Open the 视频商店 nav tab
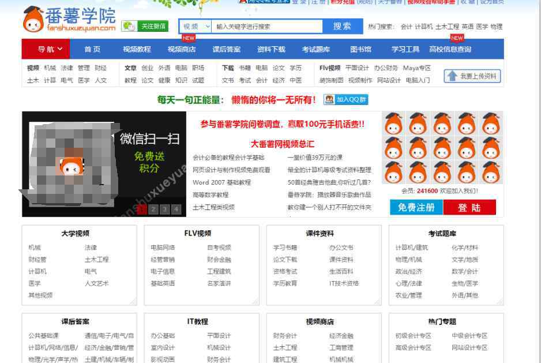This screenshot has width=541, height=363. (x=182, y=49)
